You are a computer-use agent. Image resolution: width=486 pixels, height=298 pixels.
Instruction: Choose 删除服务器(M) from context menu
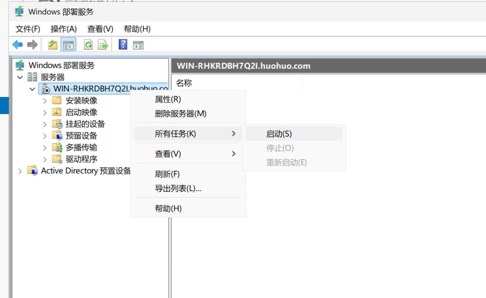188,114
